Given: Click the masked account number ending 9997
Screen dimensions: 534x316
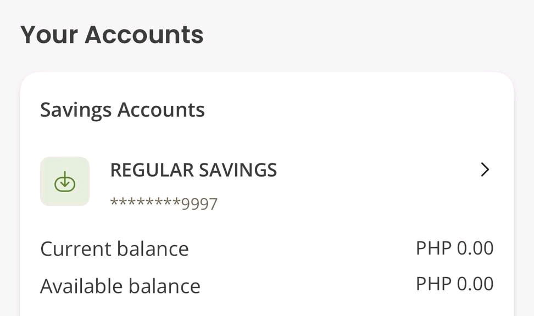Looking at the screenshot, I should [164, 204].
